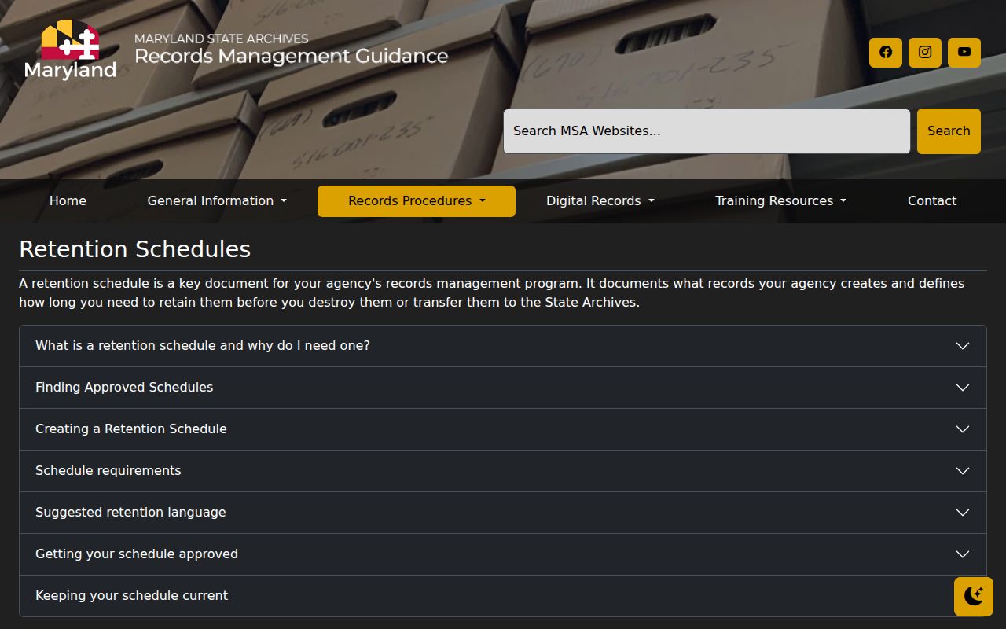Open the Digital Records dropdown menu
The width and height of the screenshot is (1006, 629).
tap(600, 201)
